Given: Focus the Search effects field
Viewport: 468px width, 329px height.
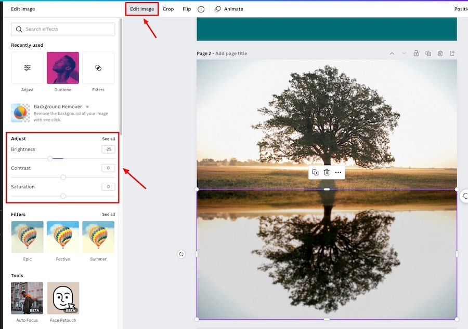Looking at the screenshot, I should click(x=63, y=29).
